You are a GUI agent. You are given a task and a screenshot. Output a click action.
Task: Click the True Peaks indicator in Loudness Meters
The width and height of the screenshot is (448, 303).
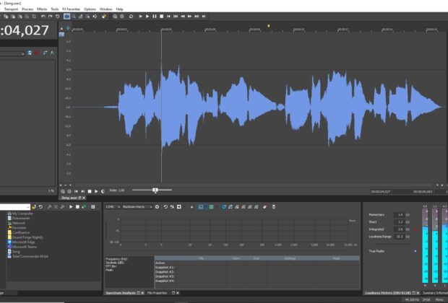pos(415,251)
